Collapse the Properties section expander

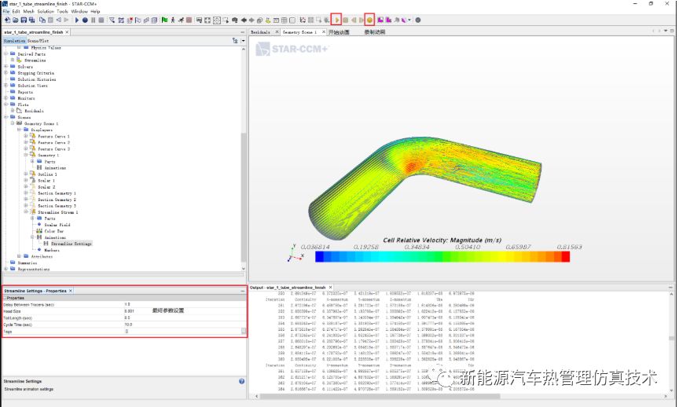coord(6,298)
